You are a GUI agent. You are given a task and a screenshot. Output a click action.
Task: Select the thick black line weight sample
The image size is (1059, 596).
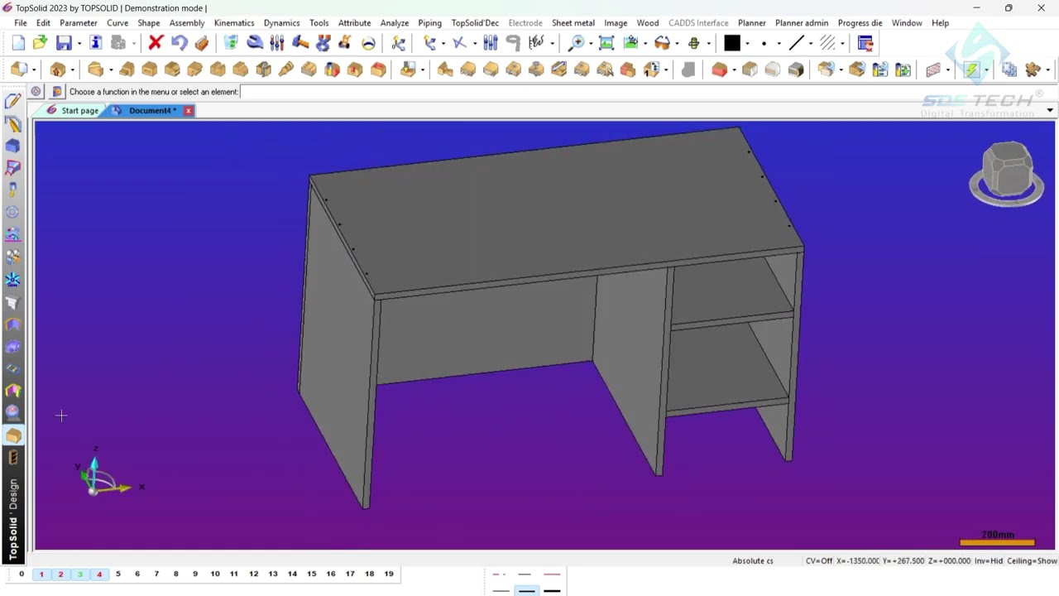click(x=552, y=591)
